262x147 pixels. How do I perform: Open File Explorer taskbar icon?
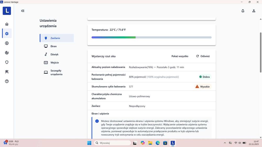(150, 143)
